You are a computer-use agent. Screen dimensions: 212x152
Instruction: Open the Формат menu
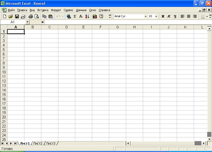coord(56,10)
